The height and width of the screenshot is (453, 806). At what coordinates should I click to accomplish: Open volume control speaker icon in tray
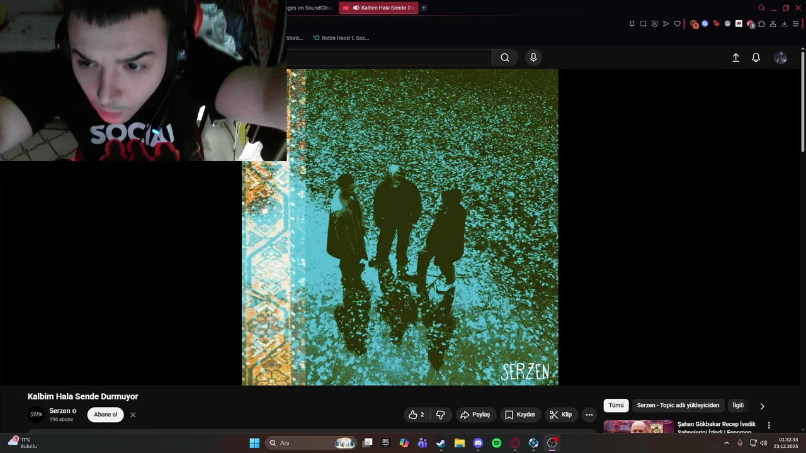[x=764, y=443]
